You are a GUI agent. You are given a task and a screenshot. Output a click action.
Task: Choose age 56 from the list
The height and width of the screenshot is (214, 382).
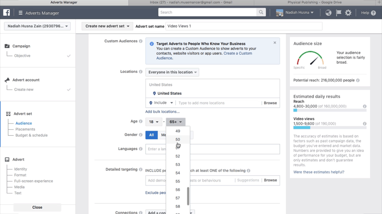click(x=178, y=190)
